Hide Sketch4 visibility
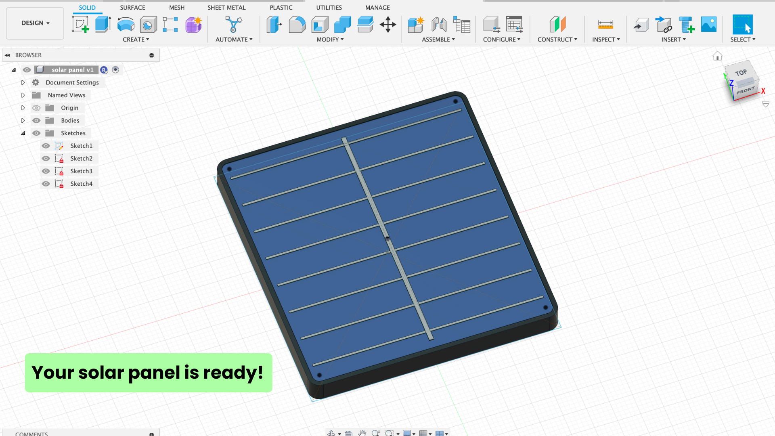 pyautogui.click(x=46, y=184)
